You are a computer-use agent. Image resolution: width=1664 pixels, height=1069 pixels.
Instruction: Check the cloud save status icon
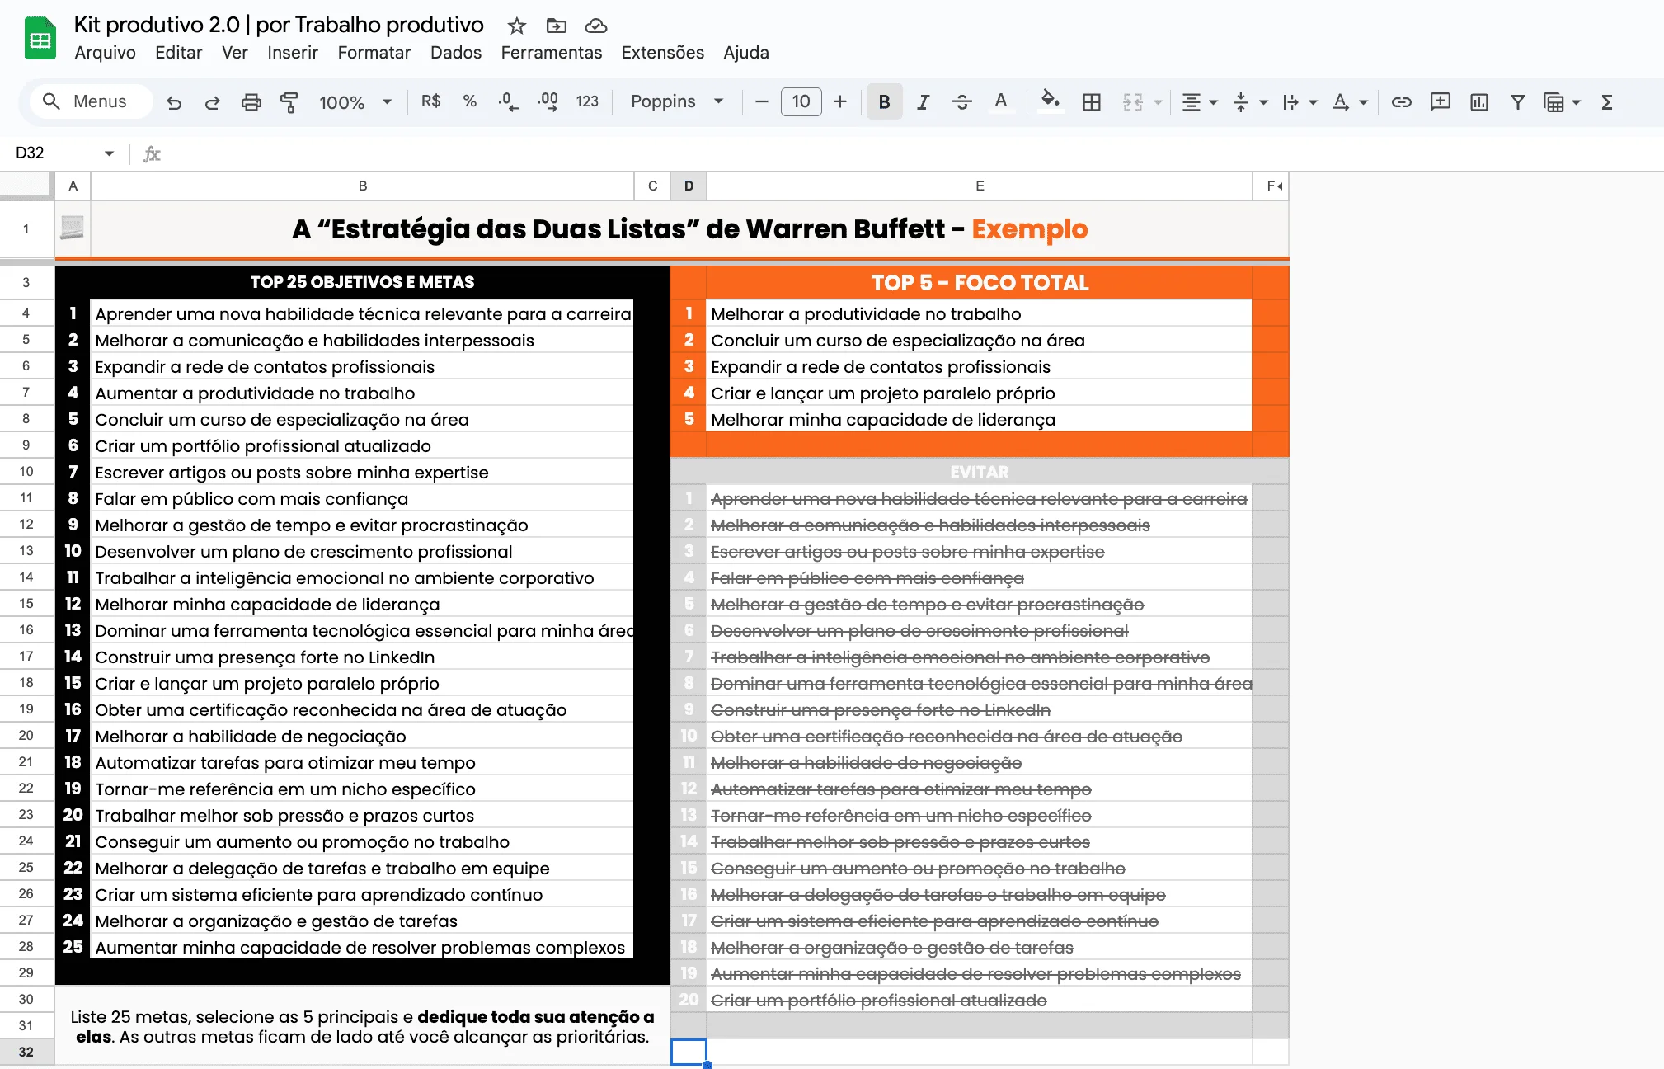click(596, 26)
